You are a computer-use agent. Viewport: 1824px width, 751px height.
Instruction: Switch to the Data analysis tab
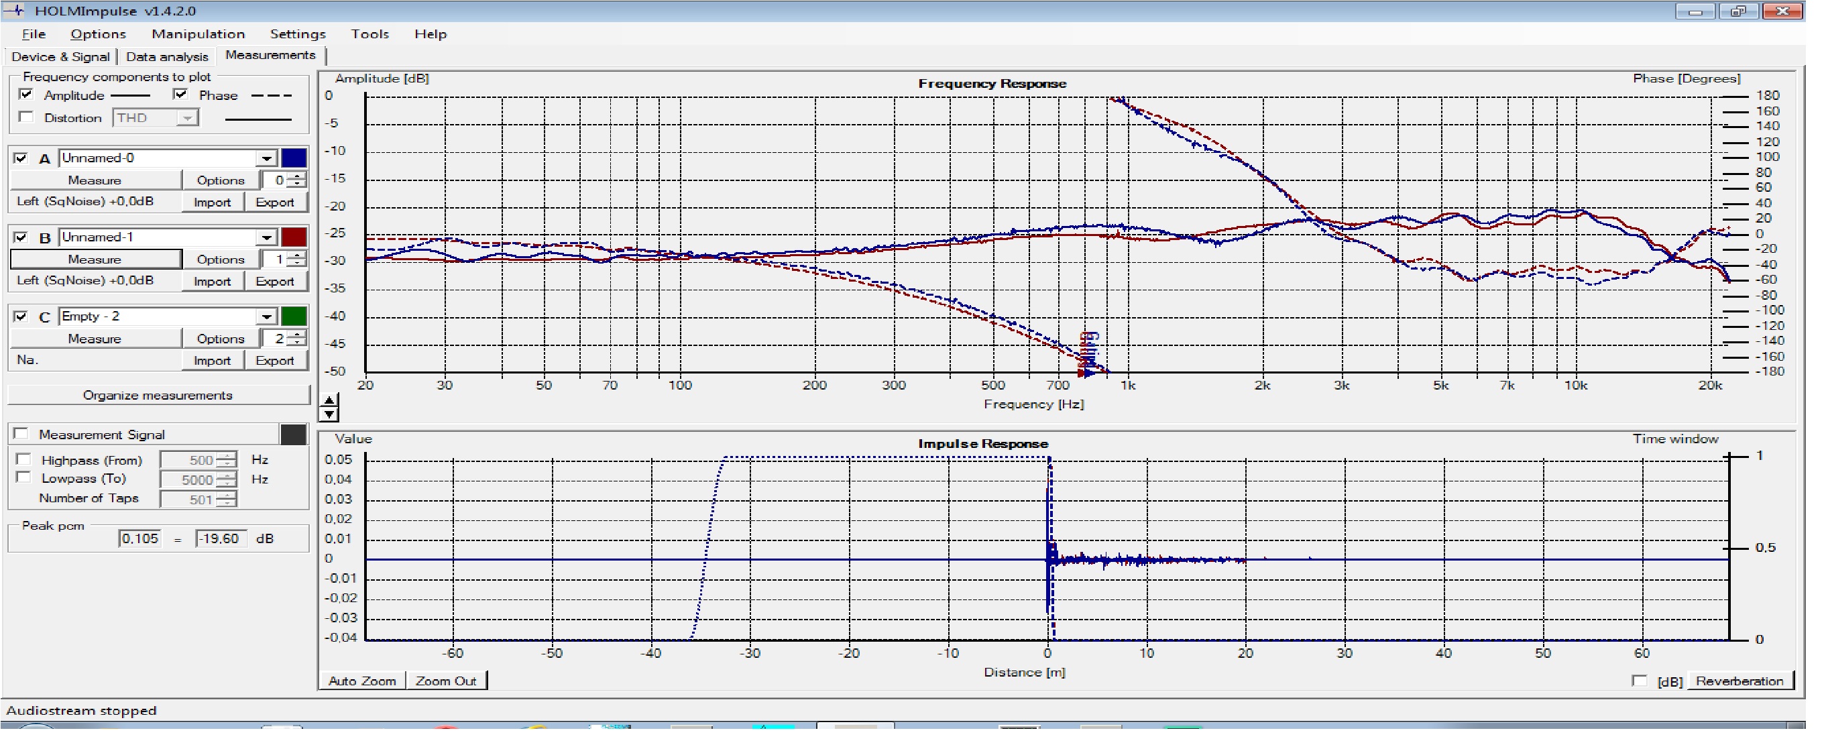pyautogui.click(x=167, y=56)
